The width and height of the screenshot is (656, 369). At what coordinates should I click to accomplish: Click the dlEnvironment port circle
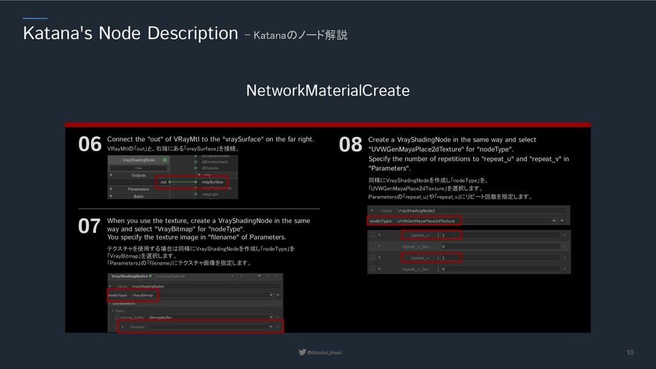point(195,162)
